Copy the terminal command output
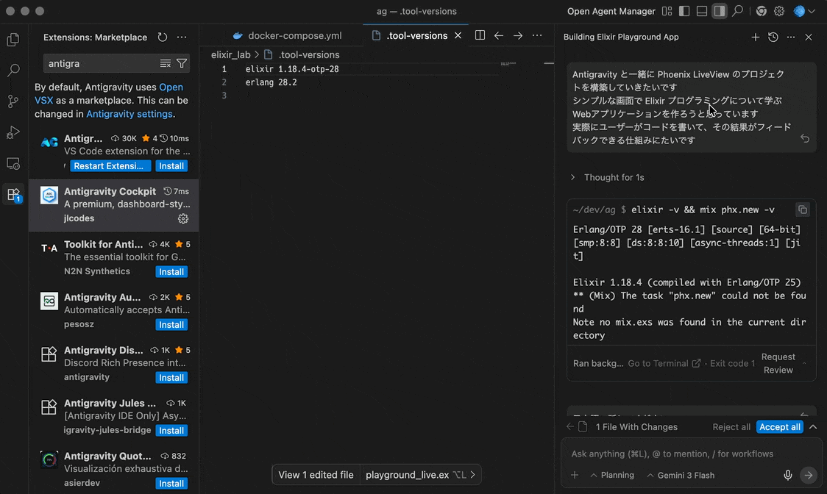 [803, 210]
